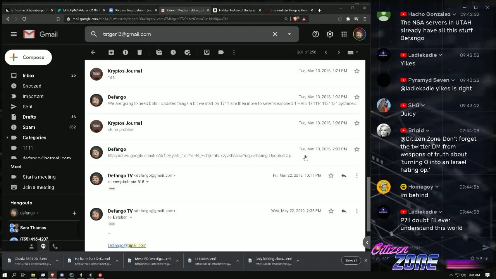Clear the search box with X
Image resolution: width=496 pixels, height=279 pixels.
pos(275,34)
